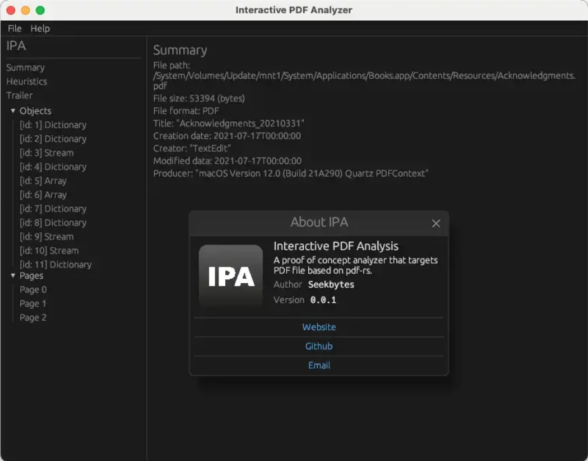The height and width of the screenshot is (461, 588).
Task: Collapse the Pages tree in the sidebar
Action: pos(13,276)
